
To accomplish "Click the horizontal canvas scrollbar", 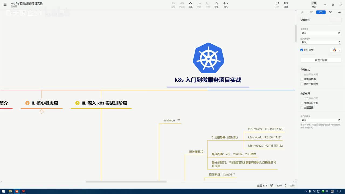I will coord(126,182).
